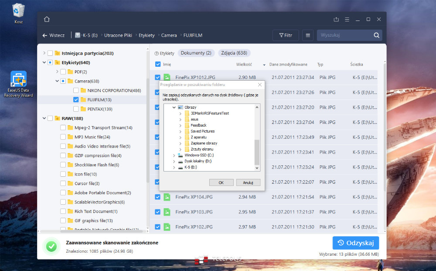The height and width of the screenshot is (271, 436).
Task: Open the list view menu icon
Action: (308, 35)
